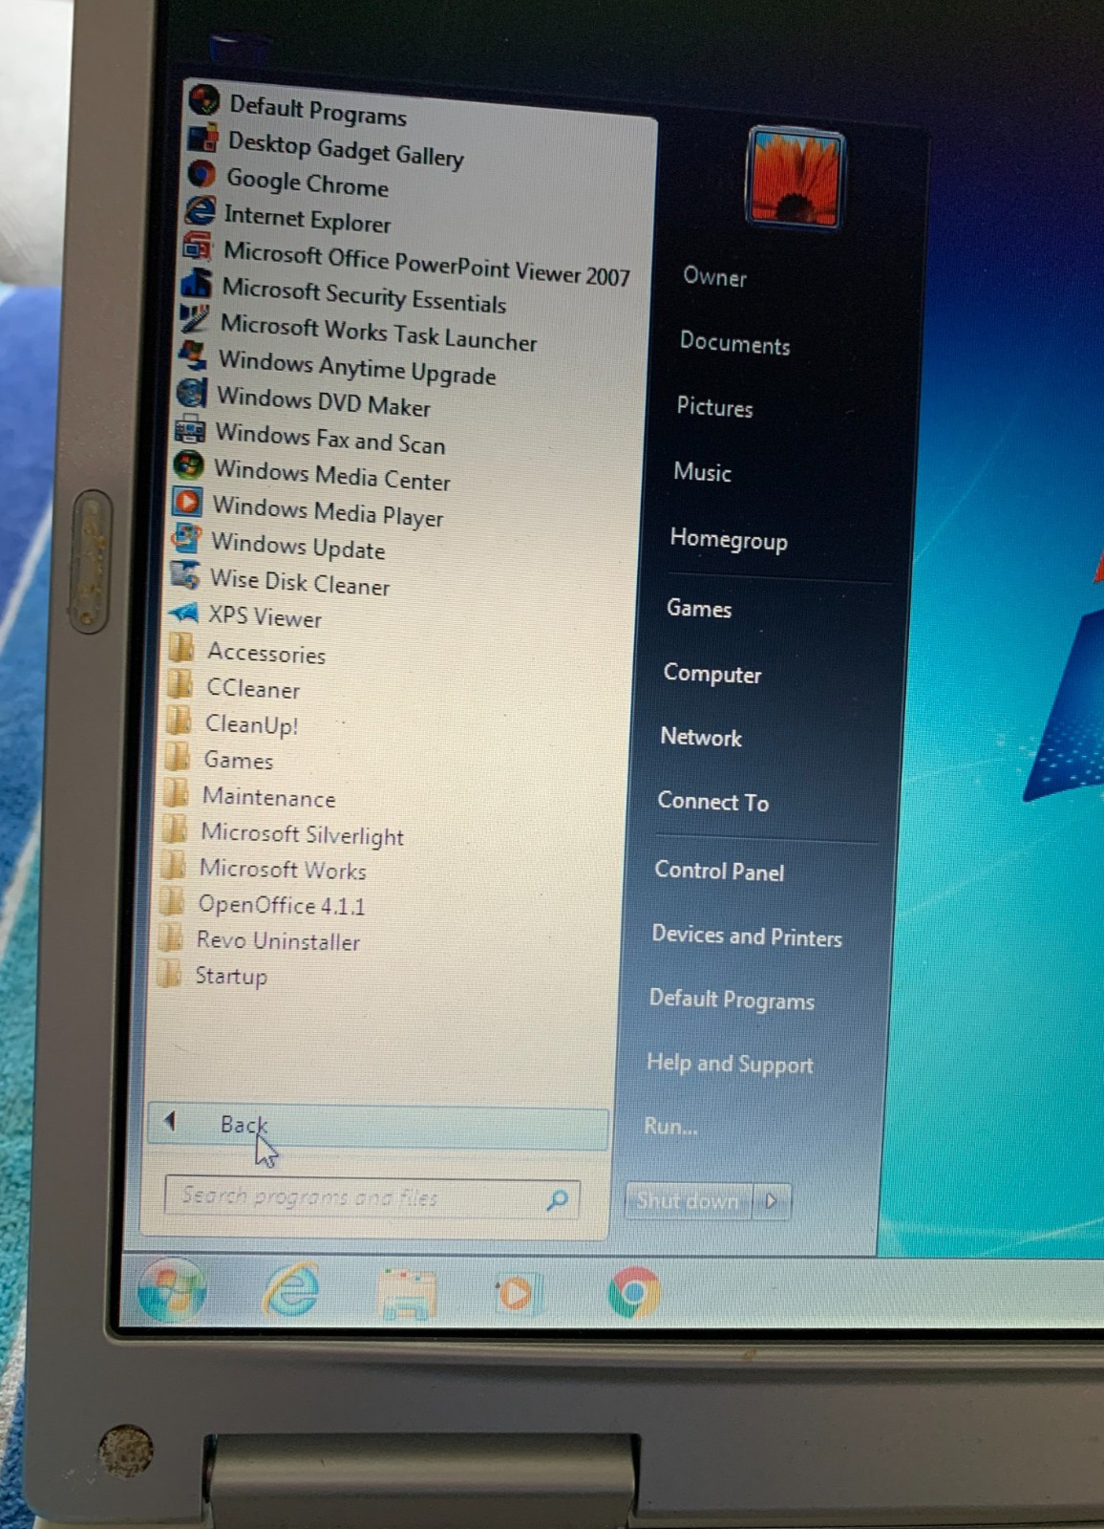Open XPS Viewer icon
Image resolution: width=1104 pixels, height=1529 pixels.
pyautogui.click(x=183, y=612)
